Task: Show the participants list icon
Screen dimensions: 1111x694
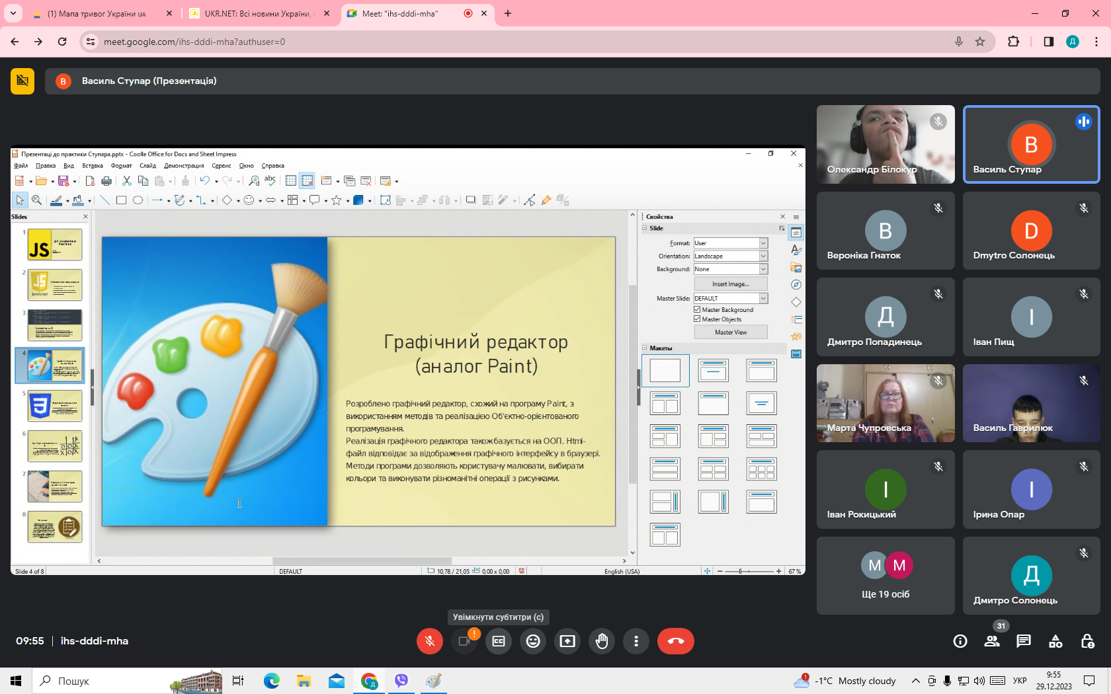Action: pos(992,641)
